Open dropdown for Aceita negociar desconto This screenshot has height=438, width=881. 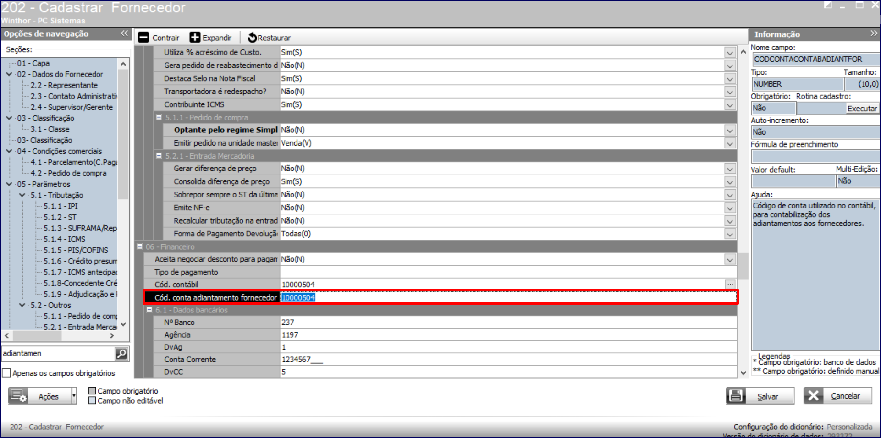(730, 260)
